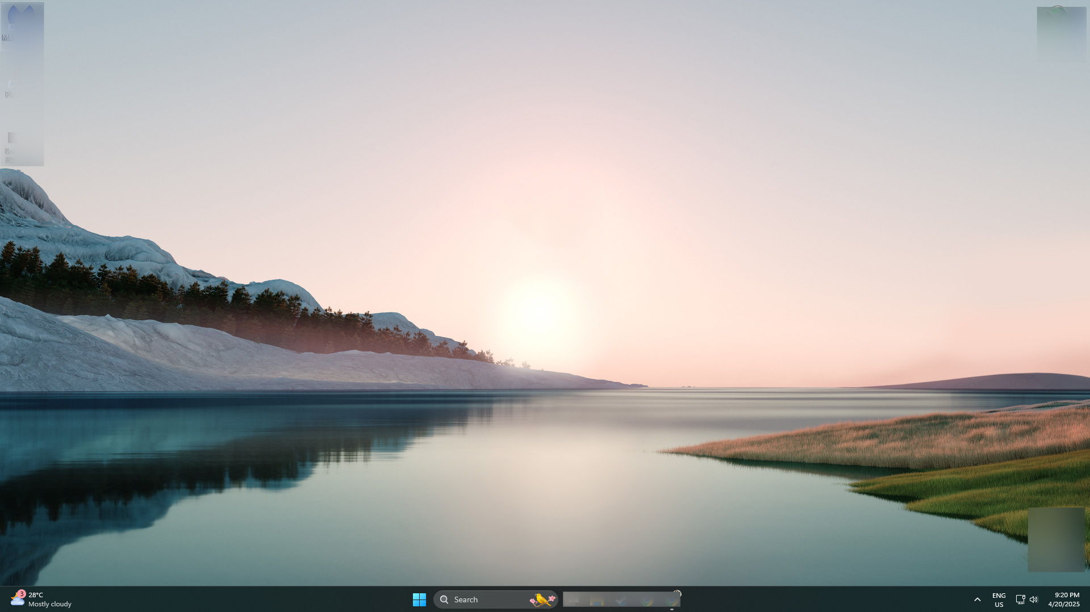Show hidden system tray icons
This screenshot has height=612, width=1090.
pyautogui.click(x=978, y=600)
